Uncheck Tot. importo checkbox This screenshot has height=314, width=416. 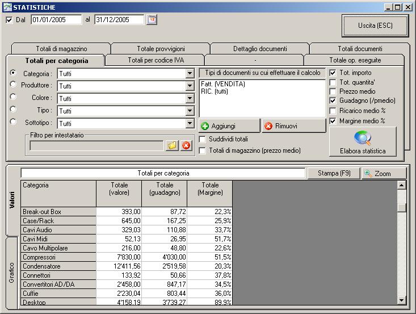pyautogui.click(x=333, y=73)
